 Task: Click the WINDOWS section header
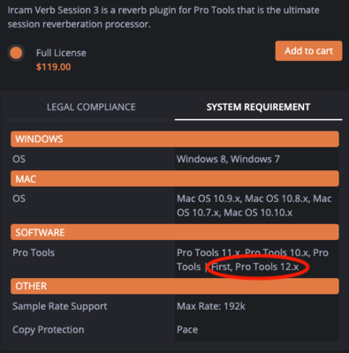coord(175,139)
